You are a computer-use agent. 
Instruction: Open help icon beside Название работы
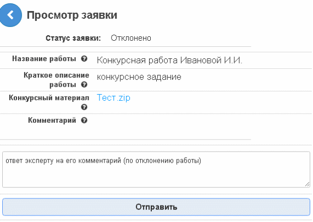pos(84,59)
